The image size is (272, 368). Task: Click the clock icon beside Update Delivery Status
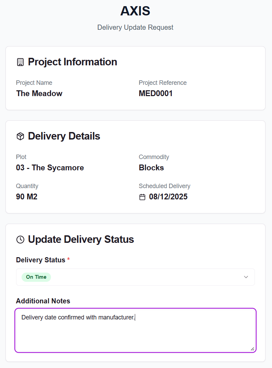click(x=20, y=239)
